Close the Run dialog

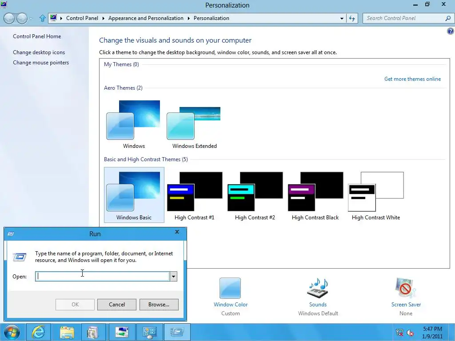177,232
